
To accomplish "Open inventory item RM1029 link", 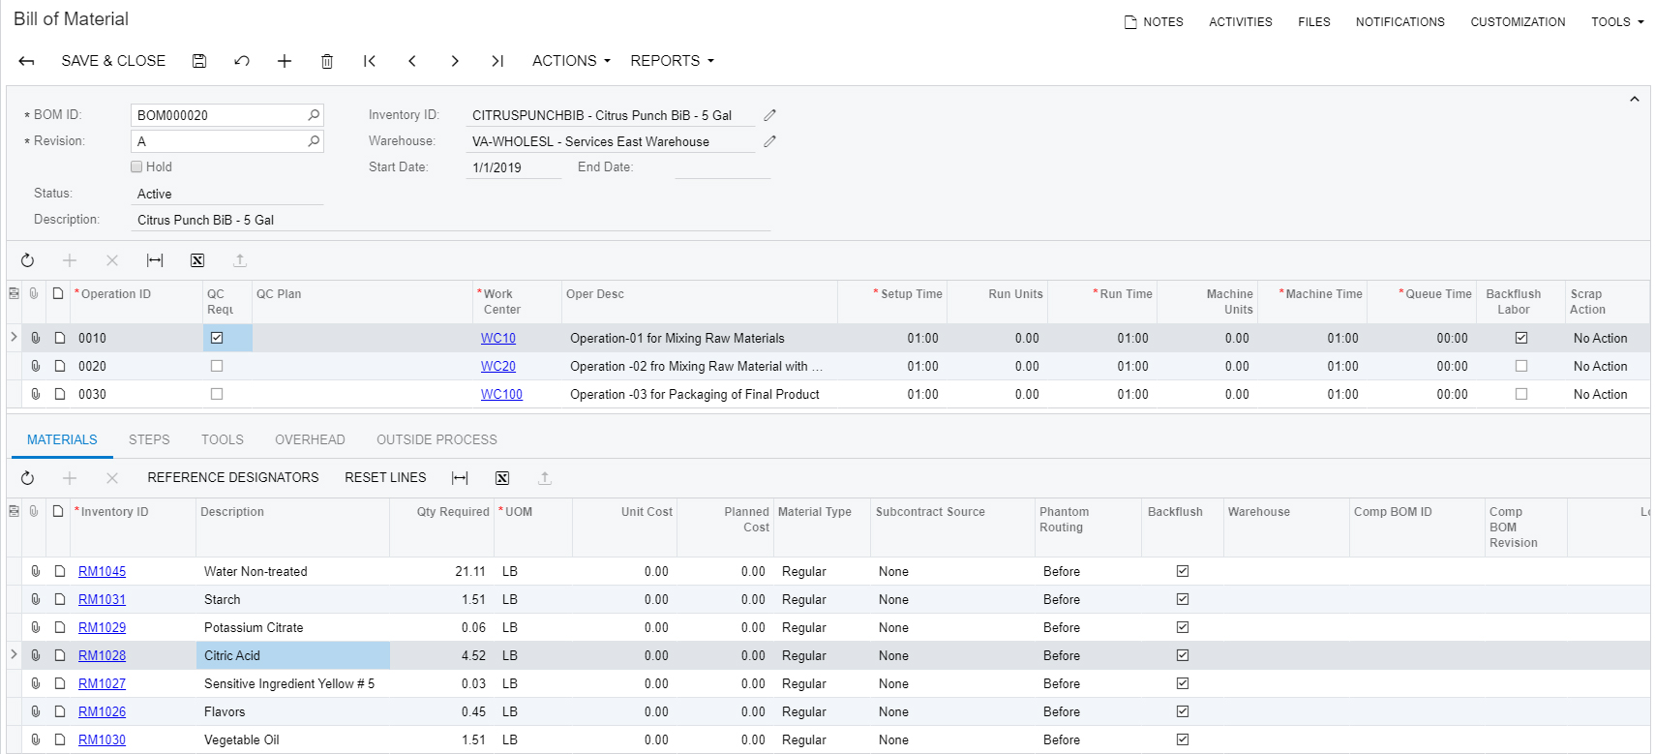I will pyautogui.click(x=102, y=627).
